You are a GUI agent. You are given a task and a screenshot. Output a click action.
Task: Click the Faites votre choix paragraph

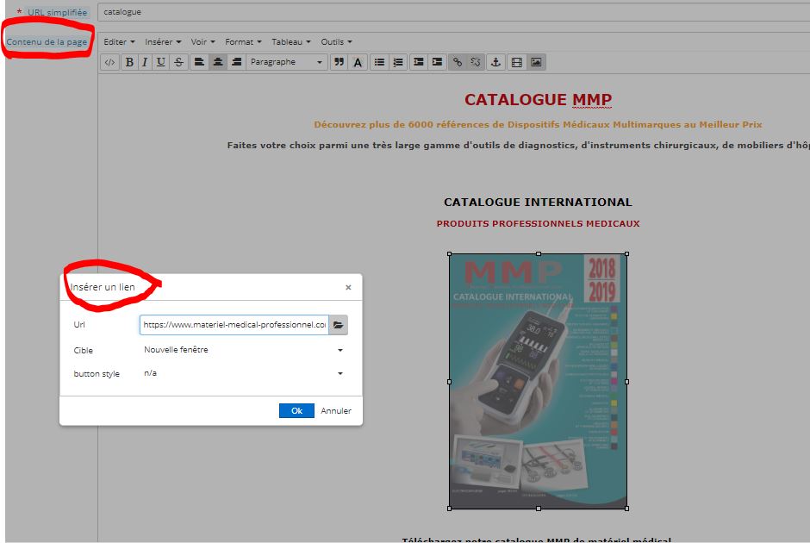pyautogui.click(x=518, y=145)
